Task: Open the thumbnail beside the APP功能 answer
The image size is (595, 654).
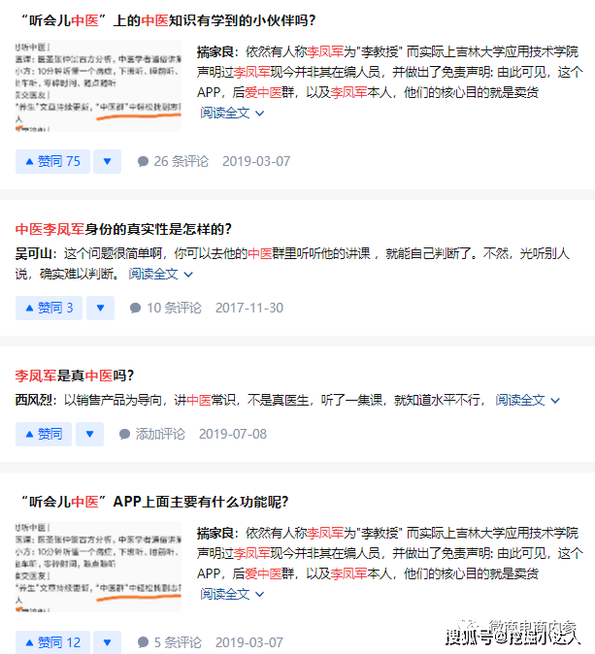Action: (x=98, y=569)
